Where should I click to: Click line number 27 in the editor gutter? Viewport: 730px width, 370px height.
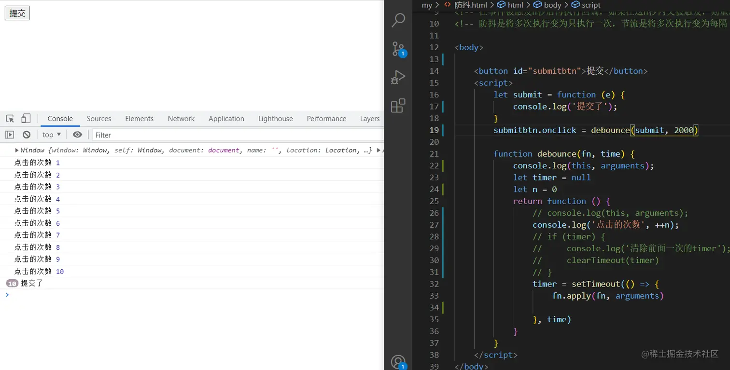click(434, 225)
